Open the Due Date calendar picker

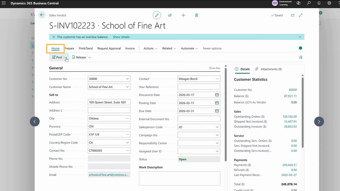tap(217, 111)
